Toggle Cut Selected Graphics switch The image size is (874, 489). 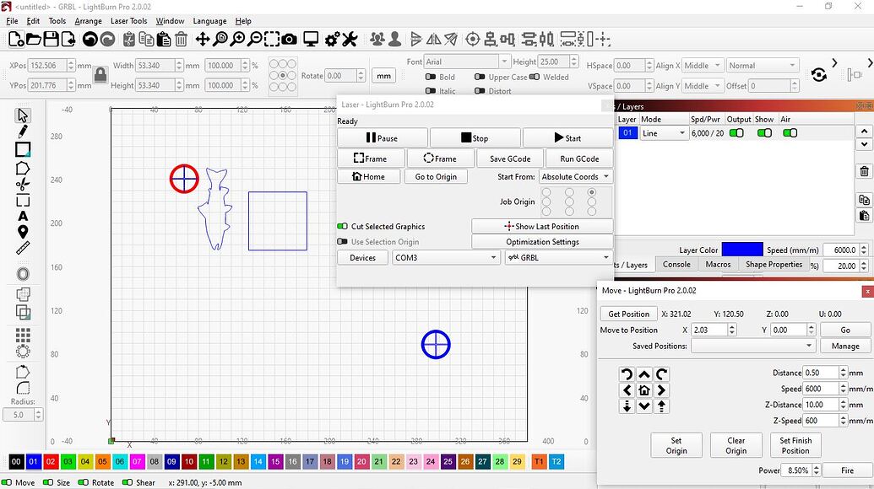[342, 227]
